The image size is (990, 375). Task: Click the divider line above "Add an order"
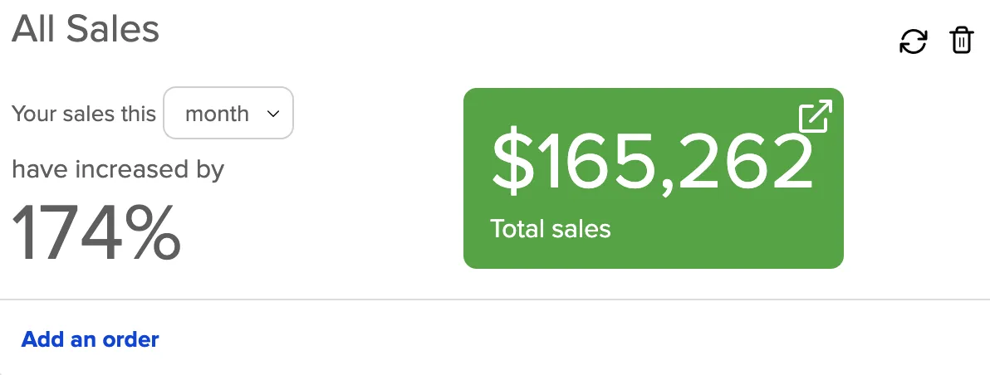495,299
